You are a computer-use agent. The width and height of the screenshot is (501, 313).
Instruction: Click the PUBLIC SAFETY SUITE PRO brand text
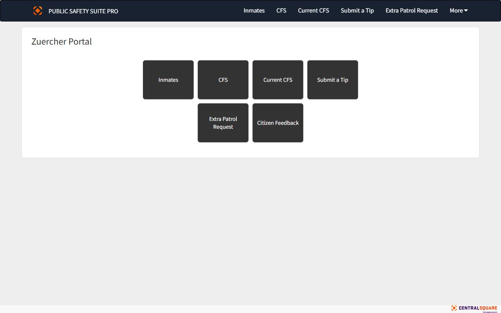(x=83, y=11)
